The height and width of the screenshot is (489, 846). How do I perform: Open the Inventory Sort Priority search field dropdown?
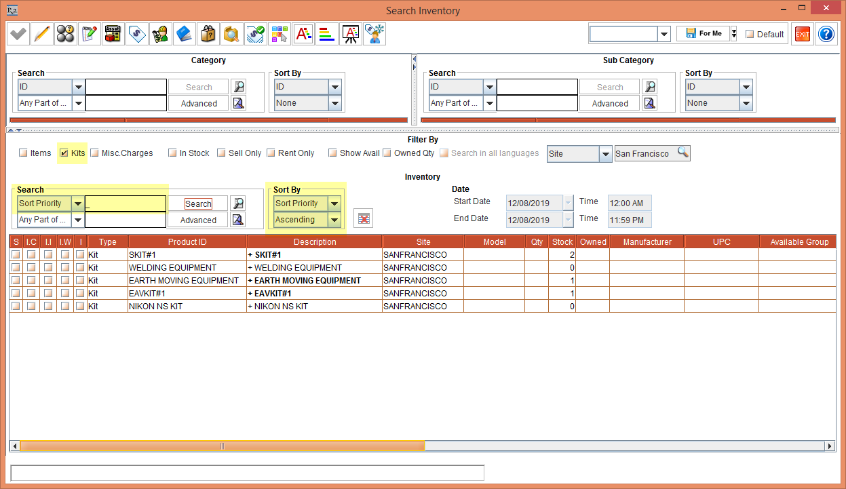click(x=78, y=203)
